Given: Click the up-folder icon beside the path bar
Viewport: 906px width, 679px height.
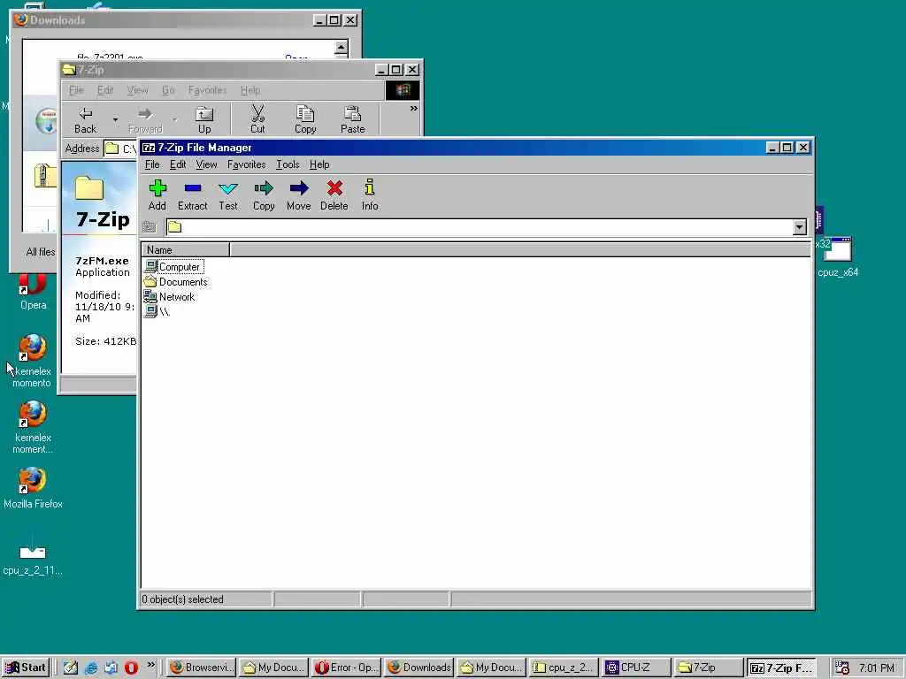Looking at the screenshot, I should point(150,227).
